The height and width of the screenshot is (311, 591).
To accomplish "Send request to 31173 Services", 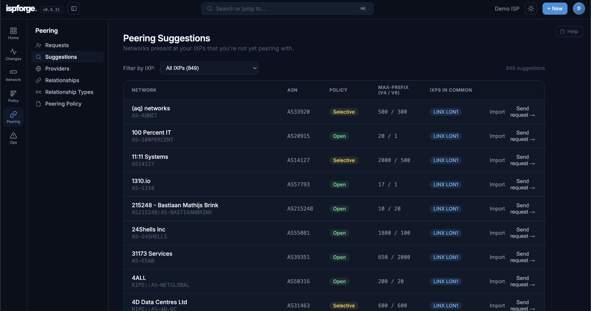I will [522, 257].
